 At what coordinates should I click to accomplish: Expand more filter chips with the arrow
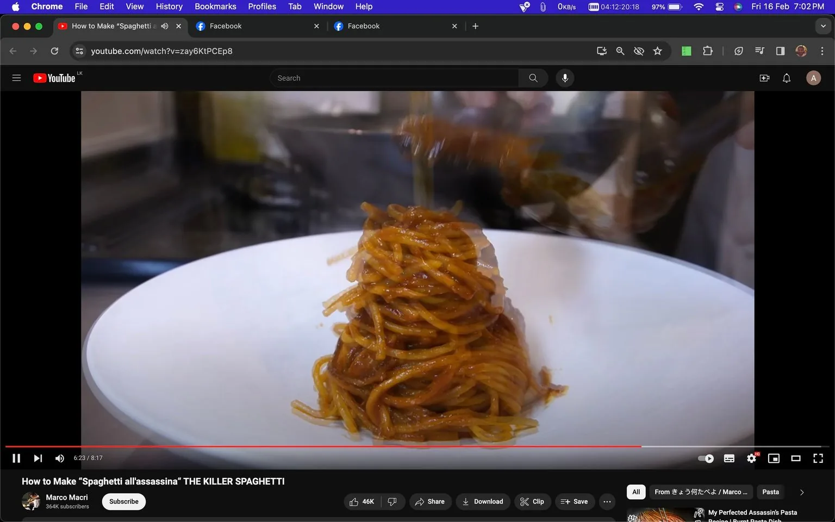[x=801, y=492]
